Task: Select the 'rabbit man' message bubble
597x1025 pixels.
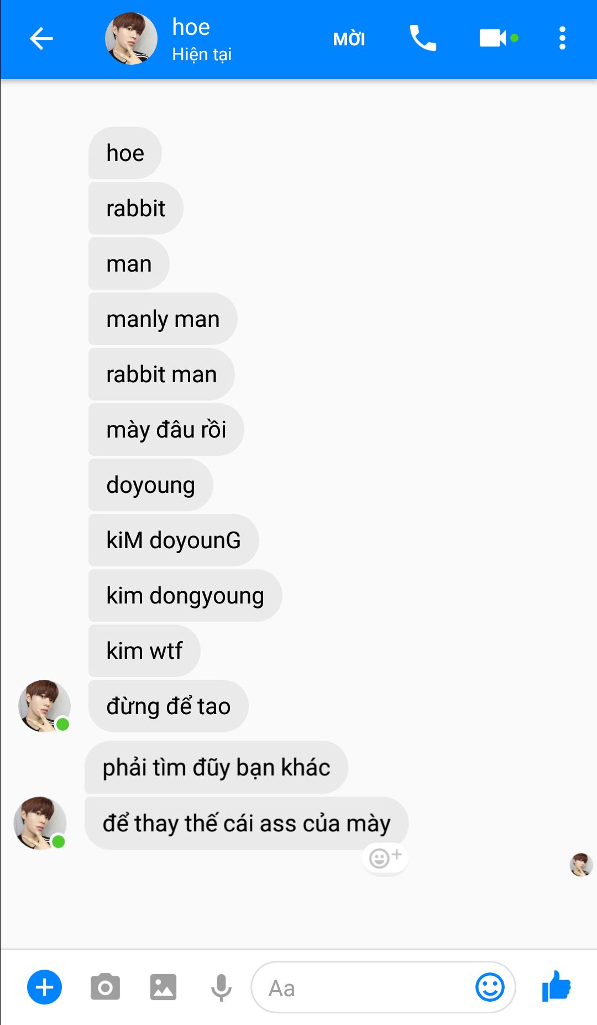Action: pos(161,374)
